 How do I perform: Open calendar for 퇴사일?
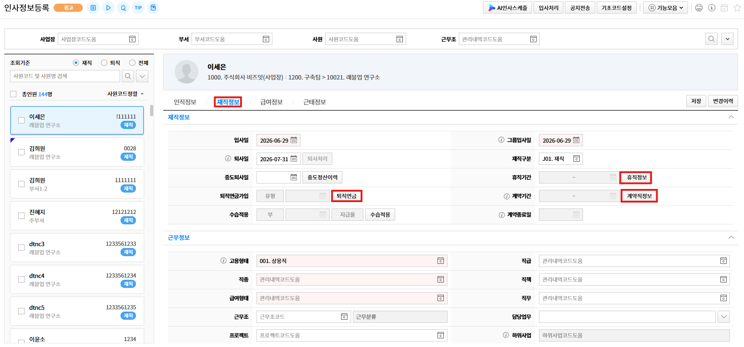coord(294,159)
